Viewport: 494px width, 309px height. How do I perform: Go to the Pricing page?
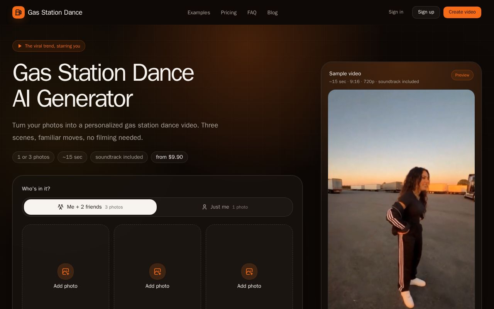(x=229, y=12)
